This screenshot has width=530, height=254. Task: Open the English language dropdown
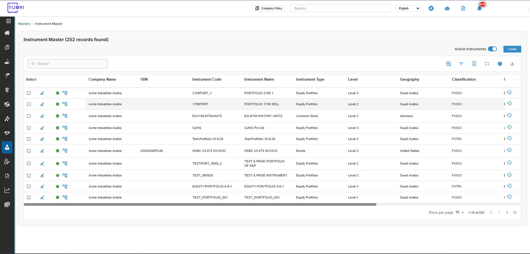[408, 8]
